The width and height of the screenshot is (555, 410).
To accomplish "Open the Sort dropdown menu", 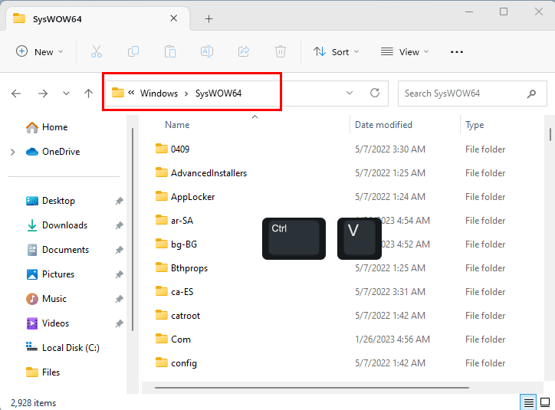I will point(337,51).
